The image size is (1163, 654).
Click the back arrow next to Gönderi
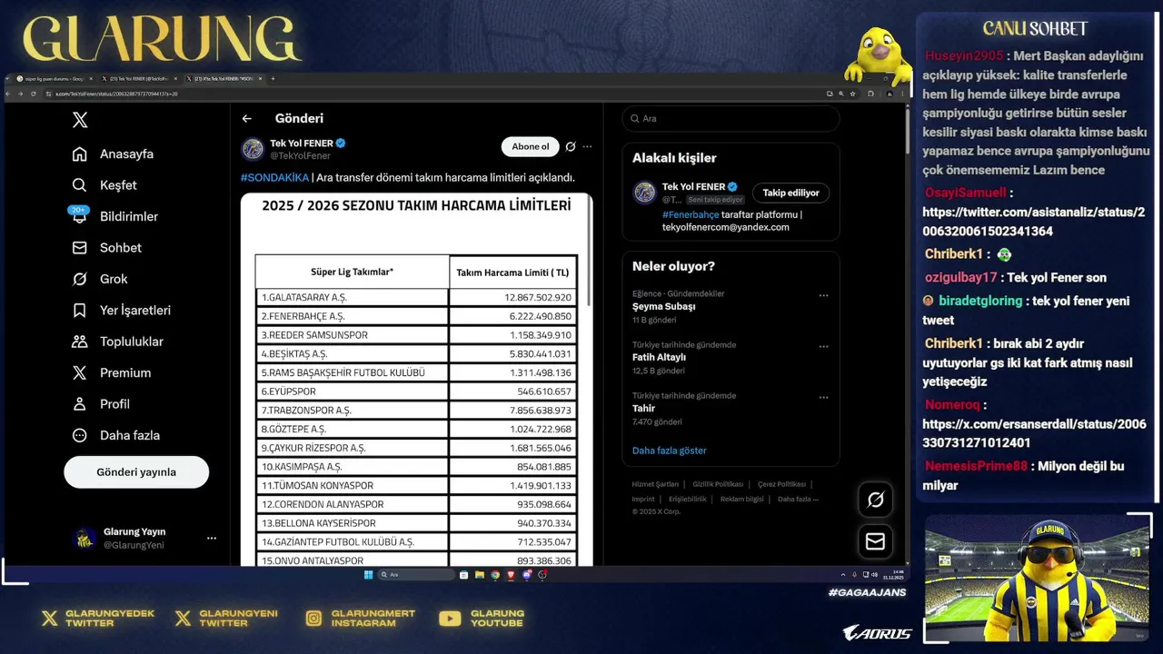[246, 118]
